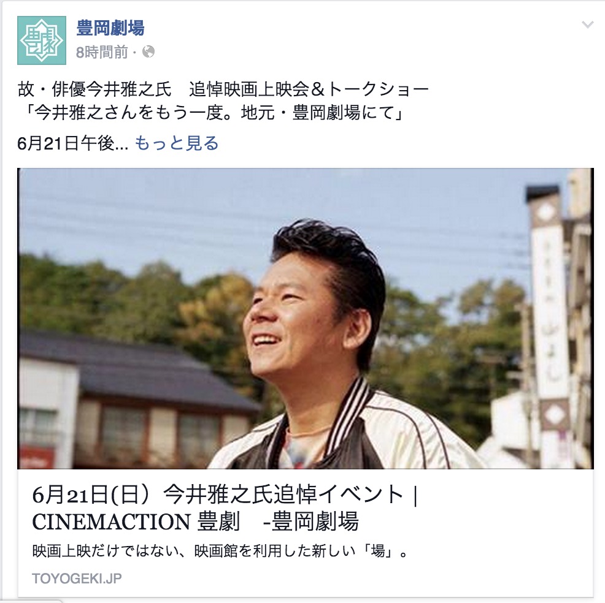
Task: Click the 豊岡劇場 page name link
Action: 110,28
